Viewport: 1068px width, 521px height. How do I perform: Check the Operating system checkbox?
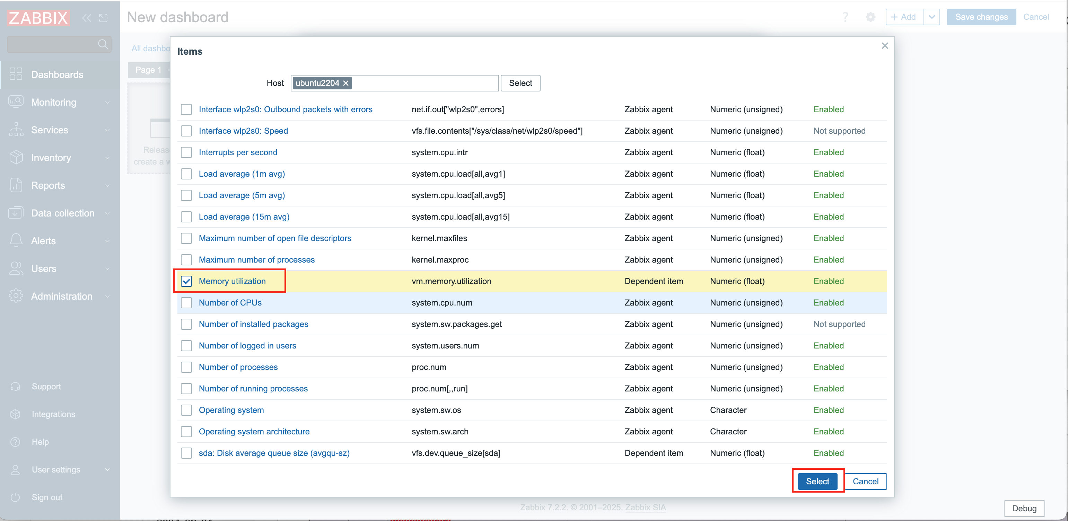pos(186,410)
